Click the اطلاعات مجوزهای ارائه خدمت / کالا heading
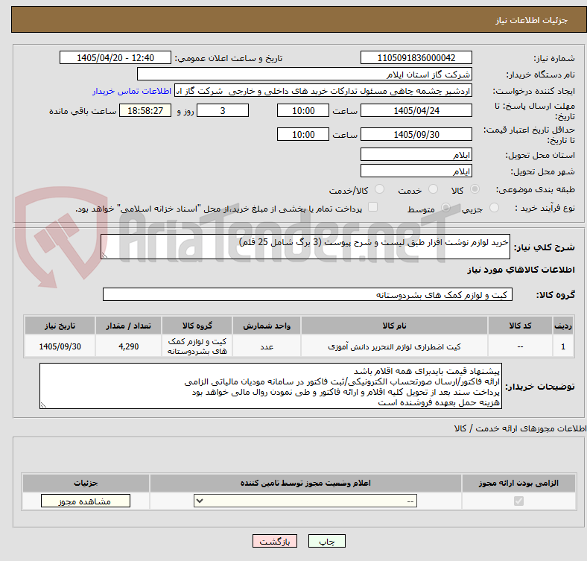Viewport: 587px width, 561px height. coord(520,428)
